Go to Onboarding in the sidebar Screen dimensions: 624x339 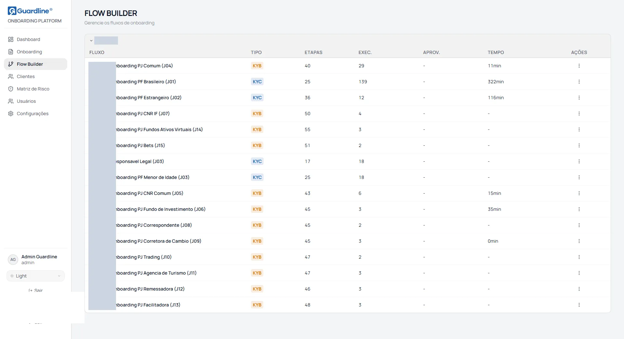(35, 52)
